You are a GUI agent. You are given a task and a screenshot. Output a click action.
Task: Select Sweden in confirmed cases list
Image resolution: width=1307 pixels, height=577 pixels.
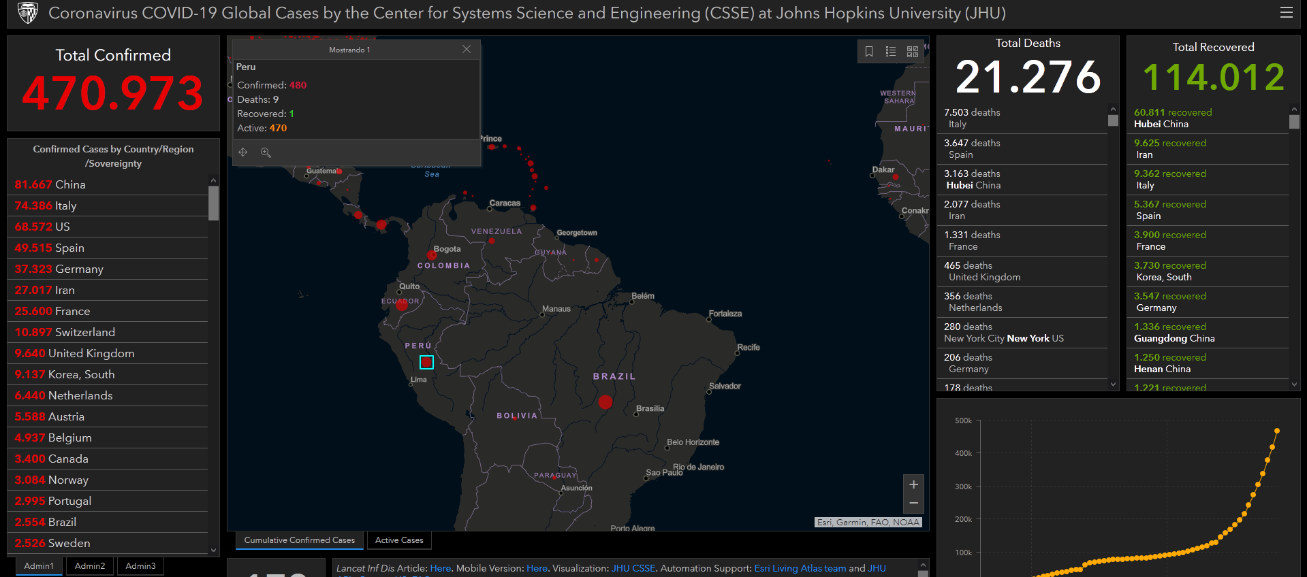pyautogui.click(x=109, y=543)
